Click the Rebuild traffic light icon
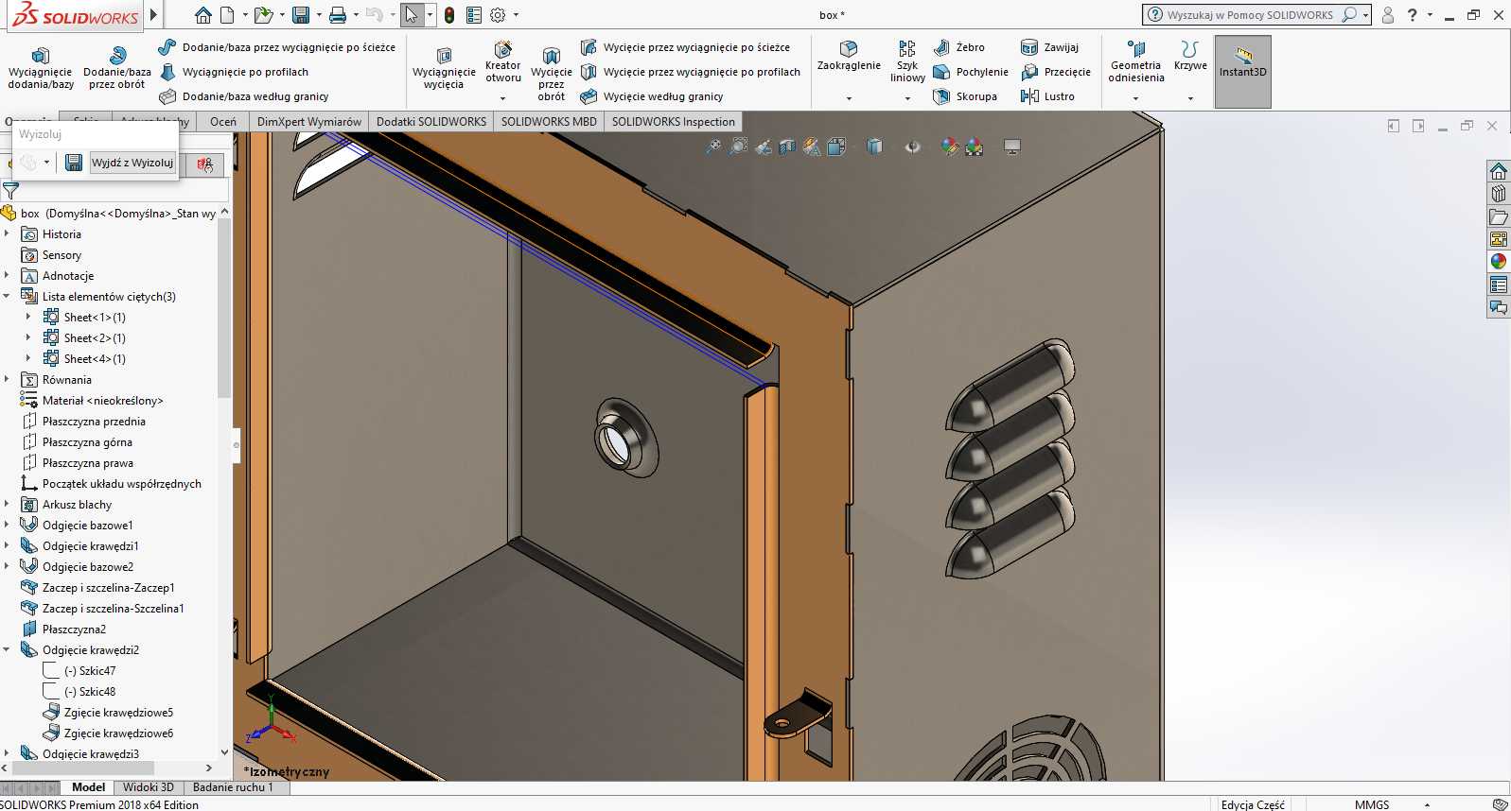The height and width of the screenshot is (811, 1511). point(449,15)
